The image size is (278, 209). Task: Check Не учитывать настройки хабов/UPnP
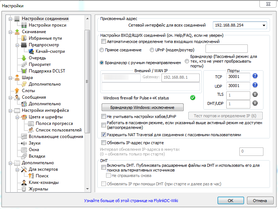coord(103,117)
